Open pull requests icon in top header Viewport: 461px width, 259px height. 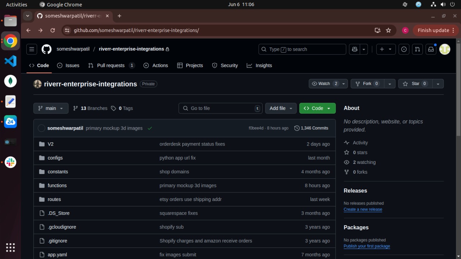(417, 49)
